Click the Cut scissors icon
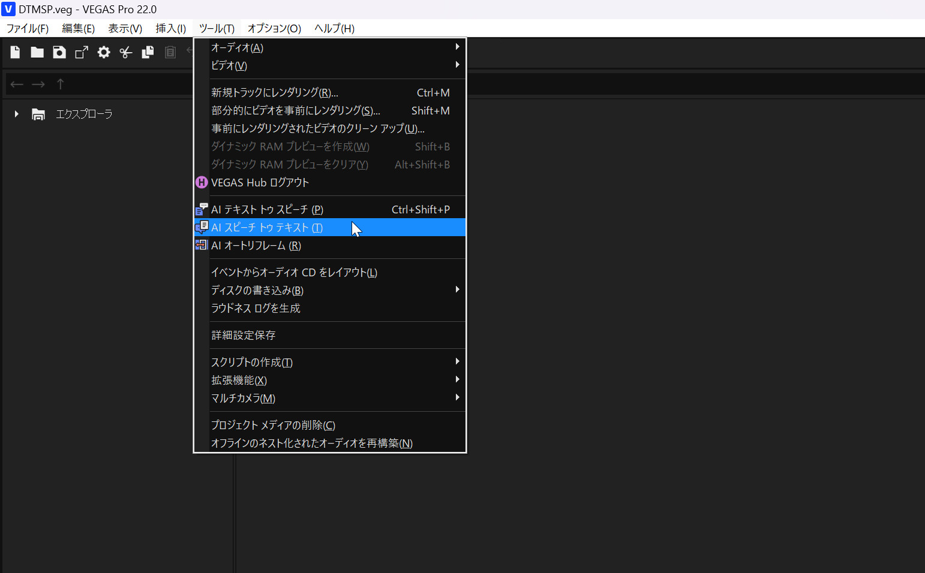The width and height of the screenshot is (925, 573). click(126, 52)
